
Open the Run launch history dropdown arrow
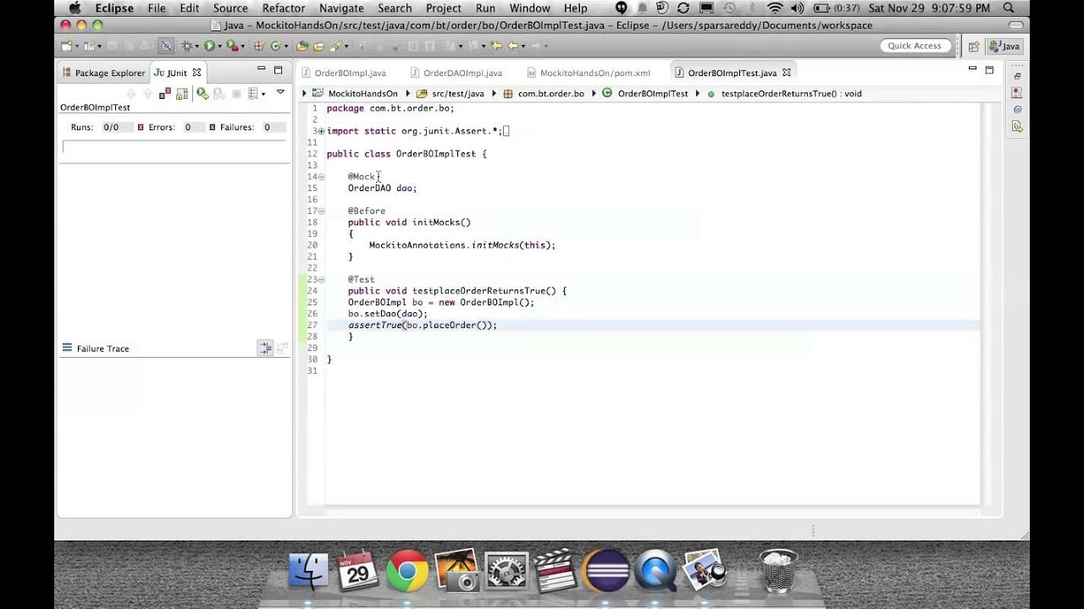(x=219, y=46)
